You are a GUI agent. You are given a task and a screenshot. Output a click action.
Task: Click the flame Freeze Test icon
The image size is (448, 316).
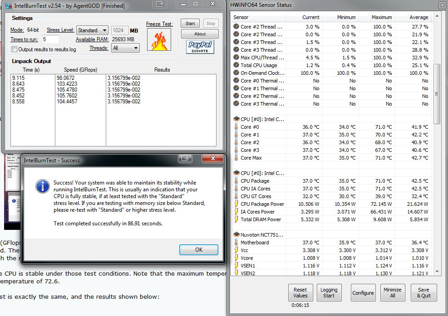(159, 40)
